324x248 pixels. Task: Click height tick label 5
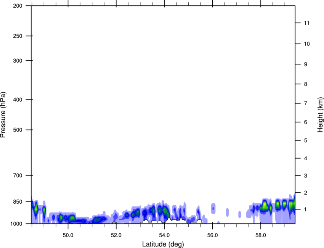[x=306, y=140]
